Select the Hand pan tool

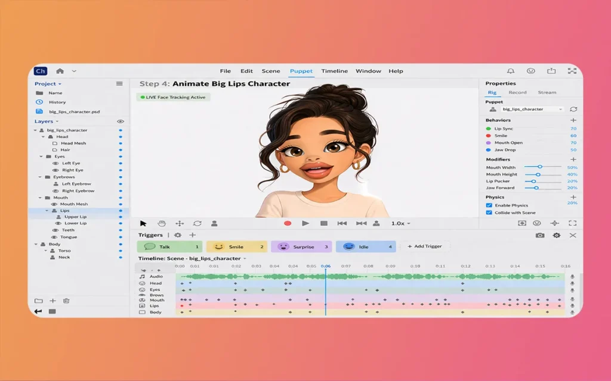pyautogui.click(x=161, y=223)
